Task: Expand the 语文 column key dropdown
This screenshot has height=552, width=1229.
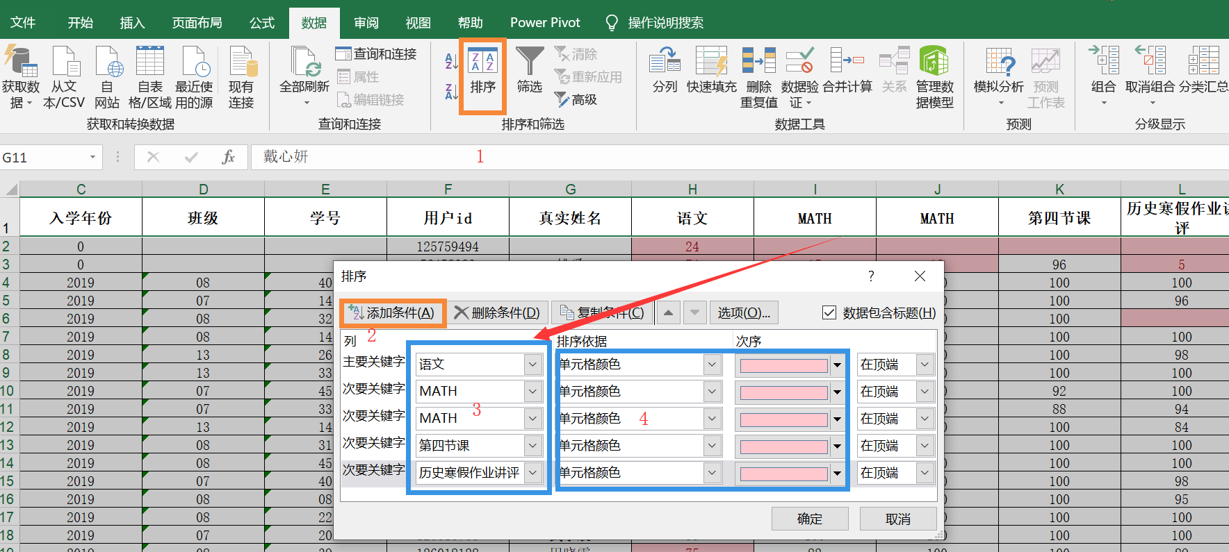Action: 533,364
